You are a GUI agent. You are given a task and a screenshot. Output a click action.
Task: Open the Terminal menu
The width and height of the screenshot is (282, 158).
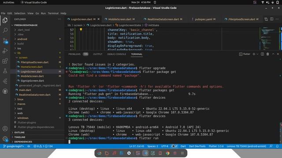(53, 13)
